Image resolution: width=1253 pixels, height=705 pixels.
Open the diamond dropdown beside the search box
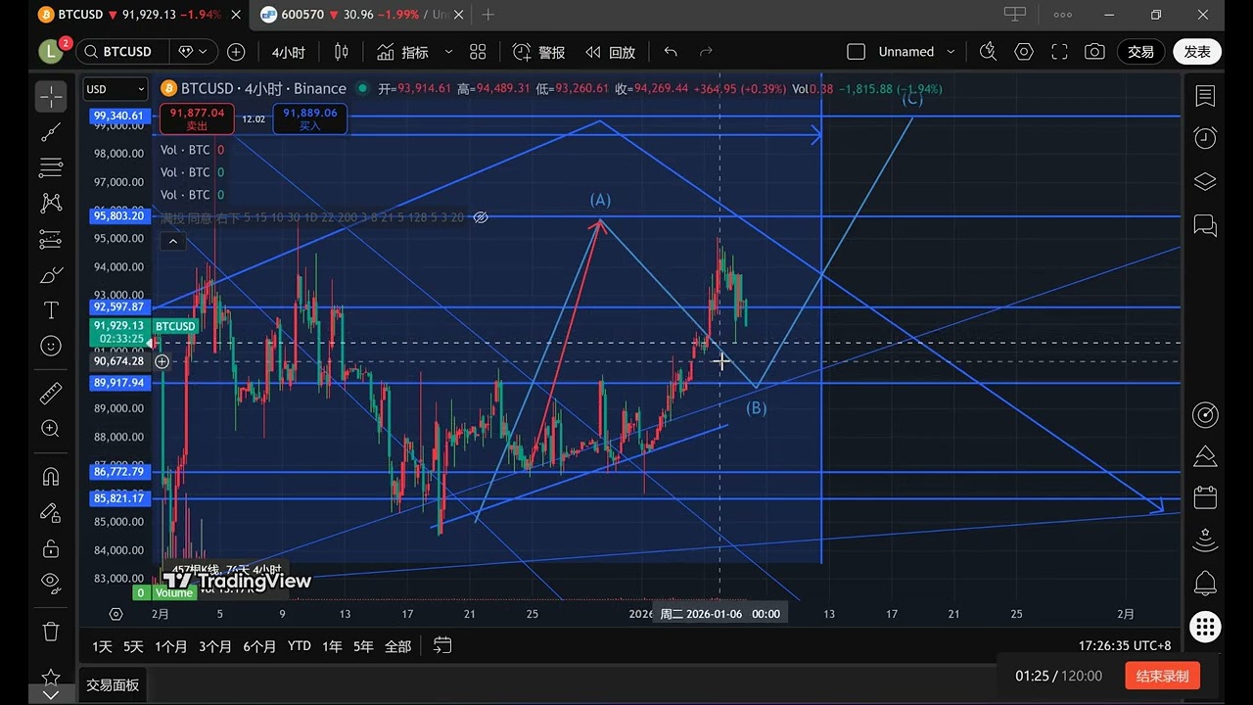click(193, 52)
